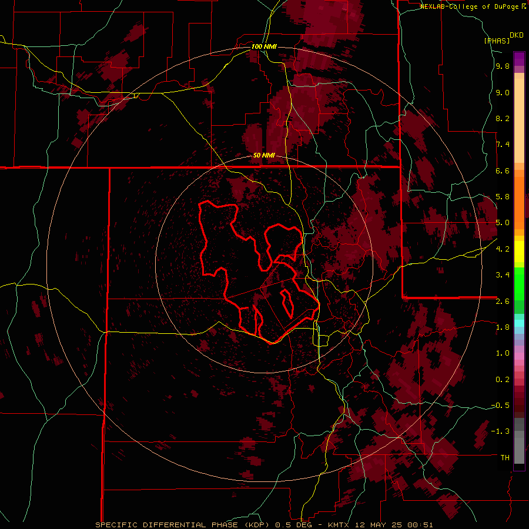Click the DKD unit label above the color scale
The image size is (529, 529).
517,35
